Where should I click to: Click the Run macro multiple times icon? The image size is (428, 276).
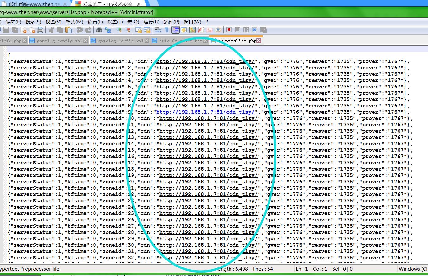tap(255, 30)
